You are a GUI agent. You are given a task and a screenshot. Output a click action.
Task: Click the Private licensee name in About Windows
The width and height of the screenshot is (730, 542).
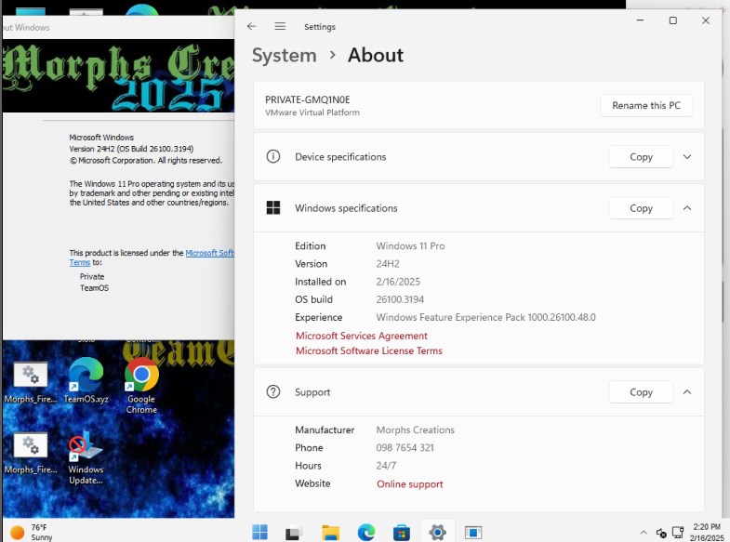click(x=92, y=276)
